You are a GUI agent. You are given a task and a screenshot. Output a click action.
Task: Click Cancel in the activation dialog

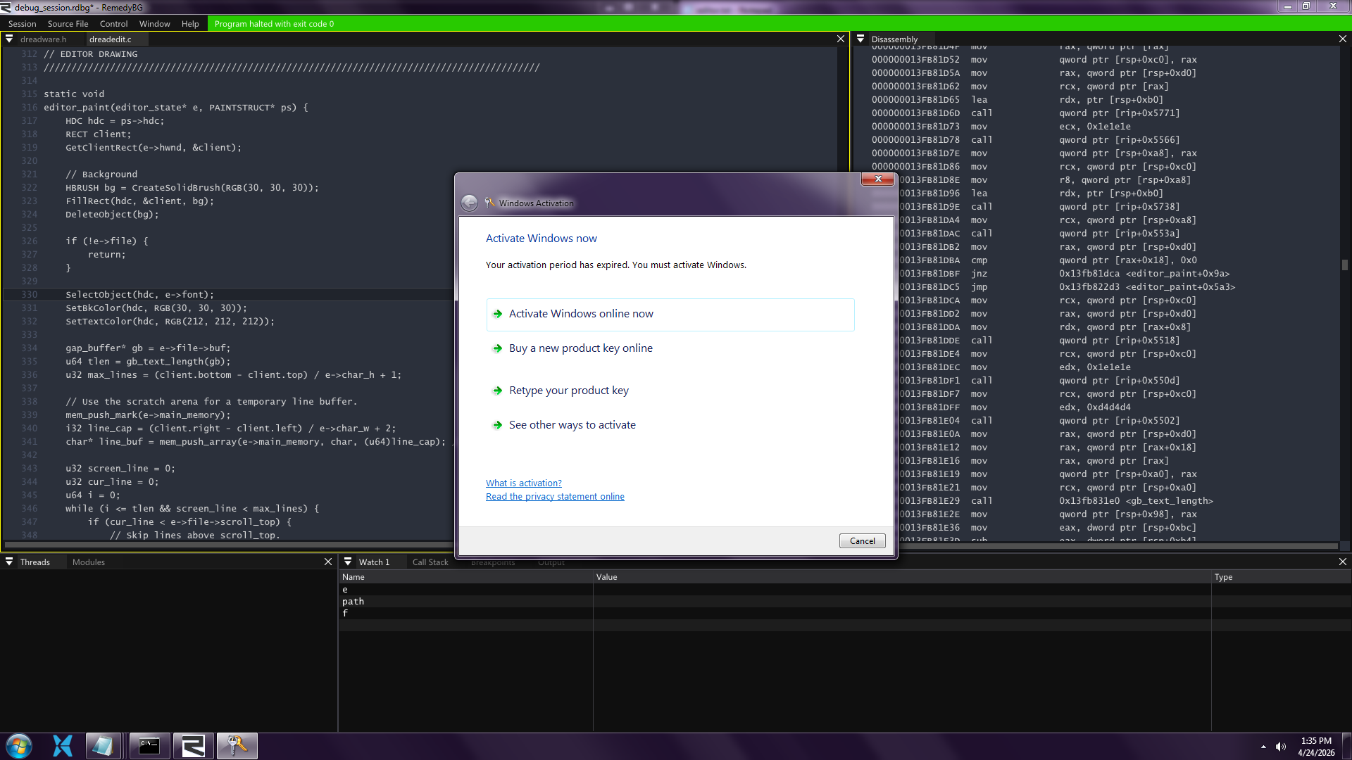(862, 541)
